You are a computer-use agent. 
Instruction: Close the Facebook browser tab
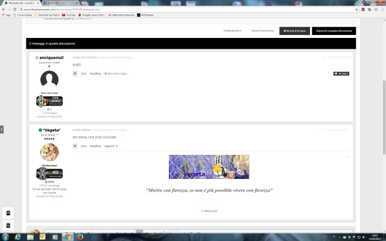[x=77, y=3]
